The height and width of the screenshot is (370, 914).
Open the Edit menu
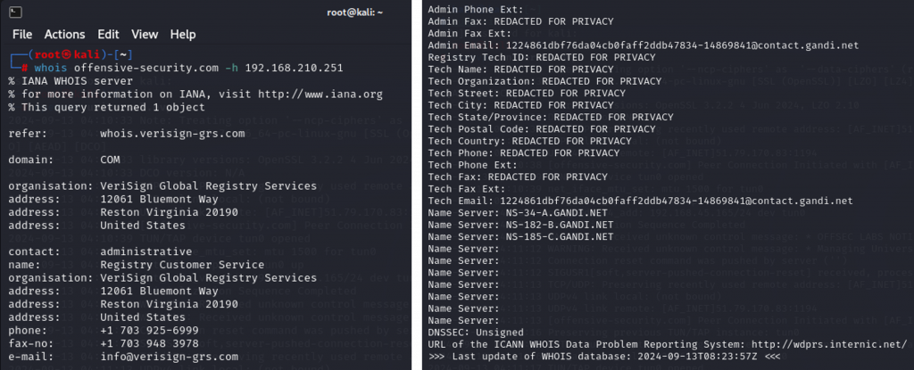click(108, 35)
